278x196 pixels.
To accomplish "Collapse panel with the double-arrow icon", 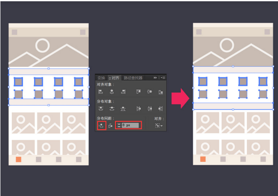I will (155, 77).
